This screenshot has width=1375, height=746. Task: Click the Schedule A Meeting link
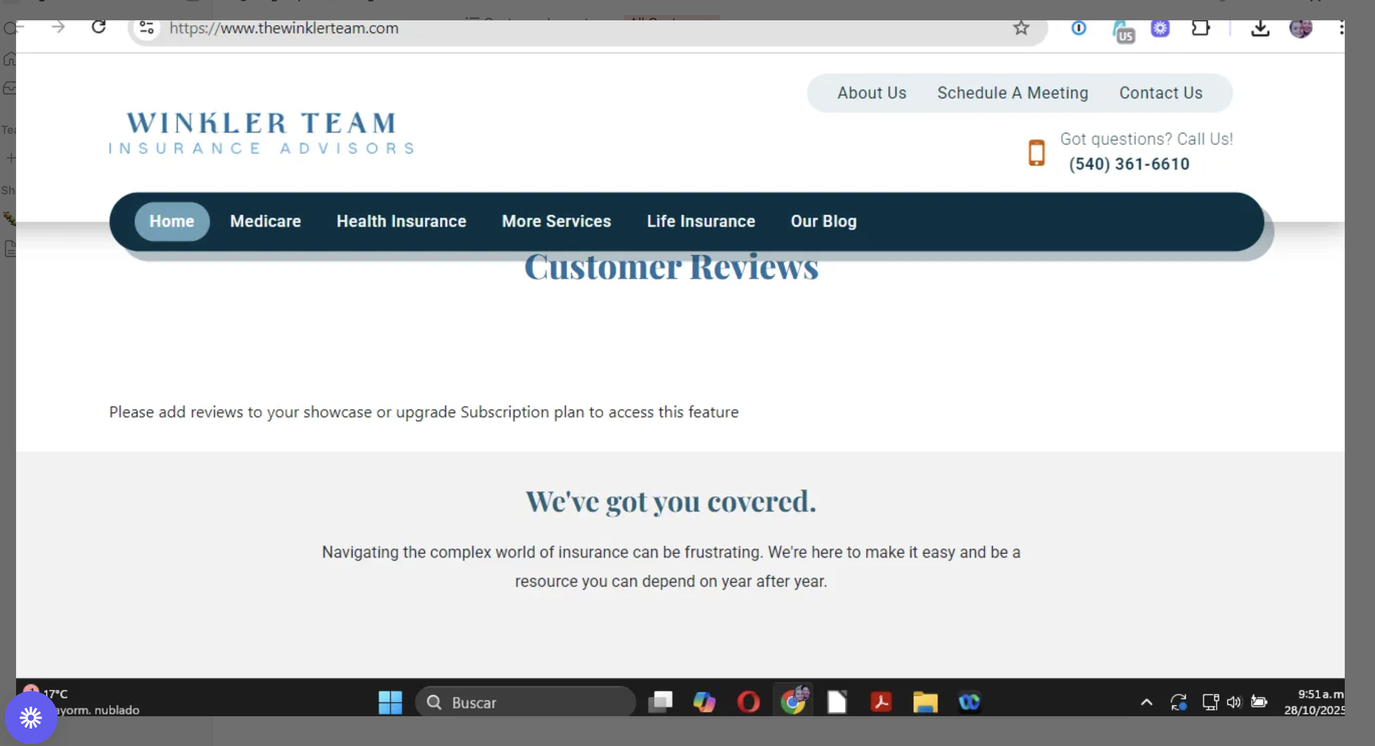(x=1013, y=93)
